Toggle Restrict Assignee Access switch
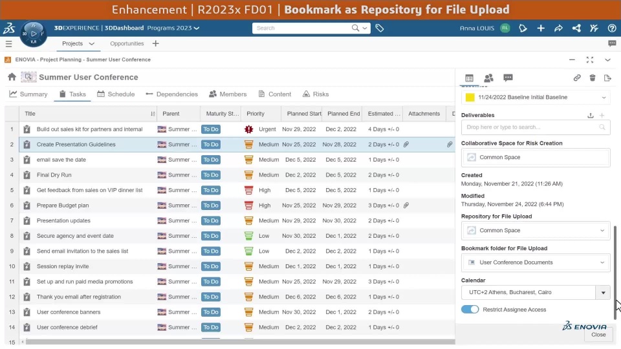The image size is (621, 349). (x=470, y=310)
